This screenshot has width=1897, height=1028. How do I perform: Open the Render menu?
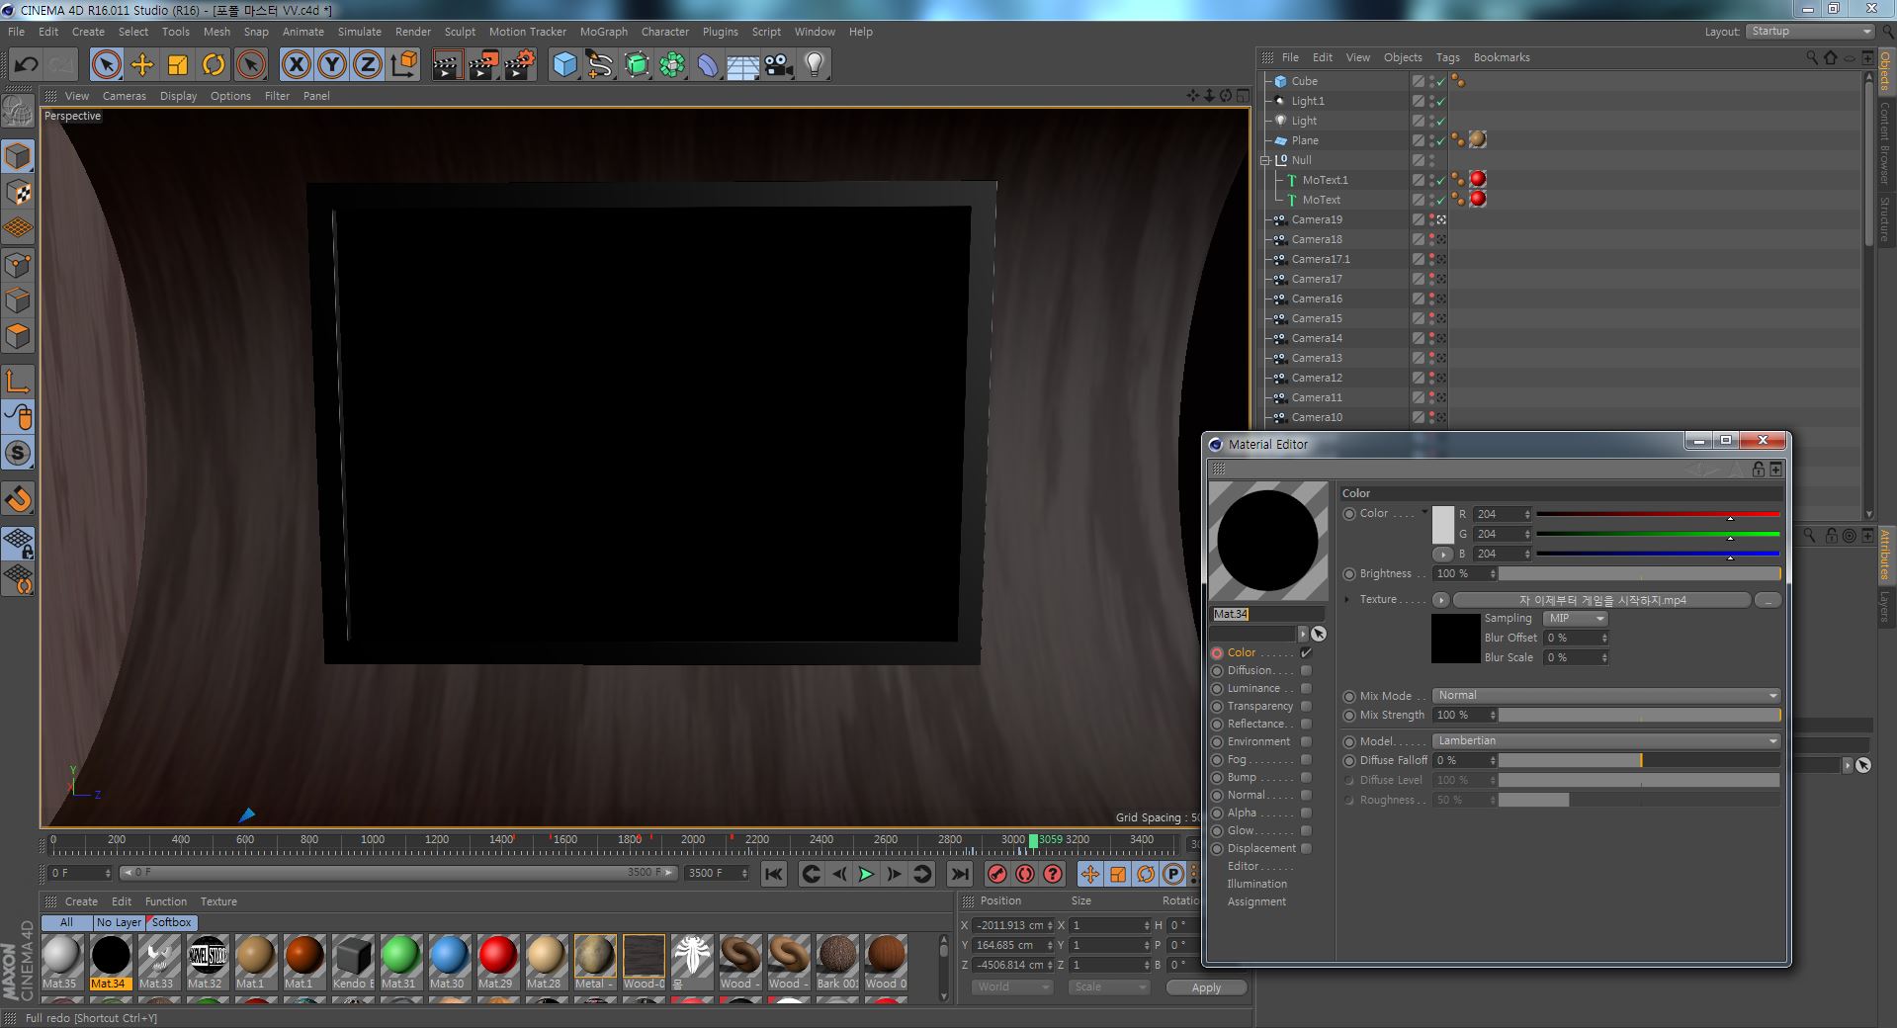412,32
